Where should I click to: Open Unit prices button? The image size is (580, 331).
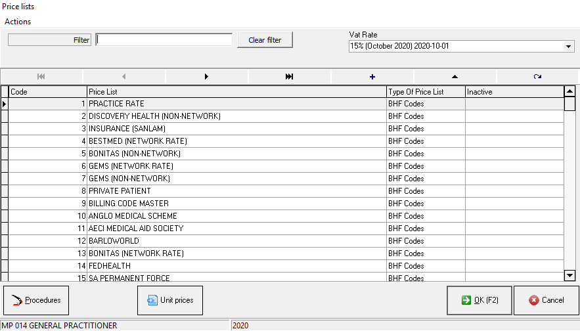pyautogui.click(x=170, y=300)
